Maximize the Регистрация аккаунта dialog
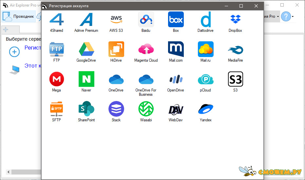This screenshot has height=180, width=305. pos(241,6)
